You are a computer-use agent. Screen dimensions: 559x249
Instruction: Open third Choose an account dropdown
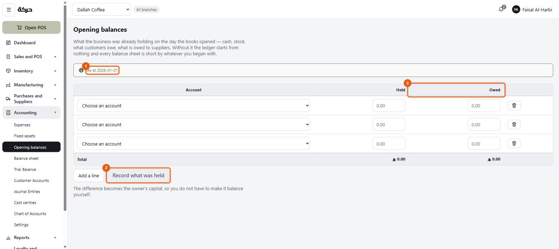point(194,143)
